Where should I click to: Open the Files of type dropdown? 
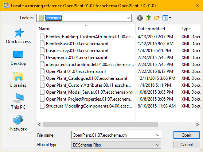click(116, 145)
